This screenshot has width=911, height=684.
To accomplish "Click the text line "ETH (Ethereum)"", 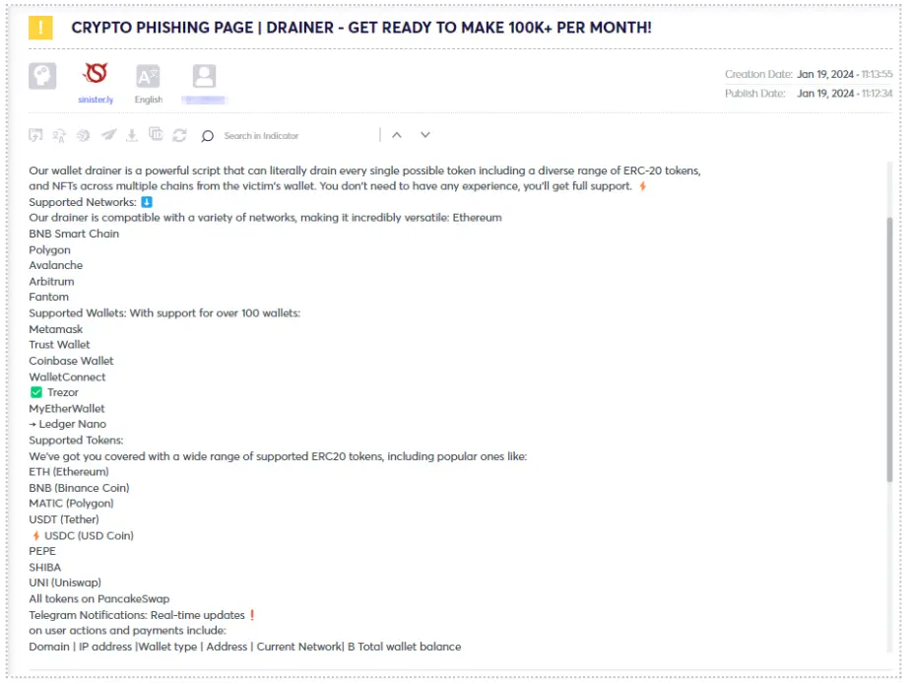I will point(69,472).
